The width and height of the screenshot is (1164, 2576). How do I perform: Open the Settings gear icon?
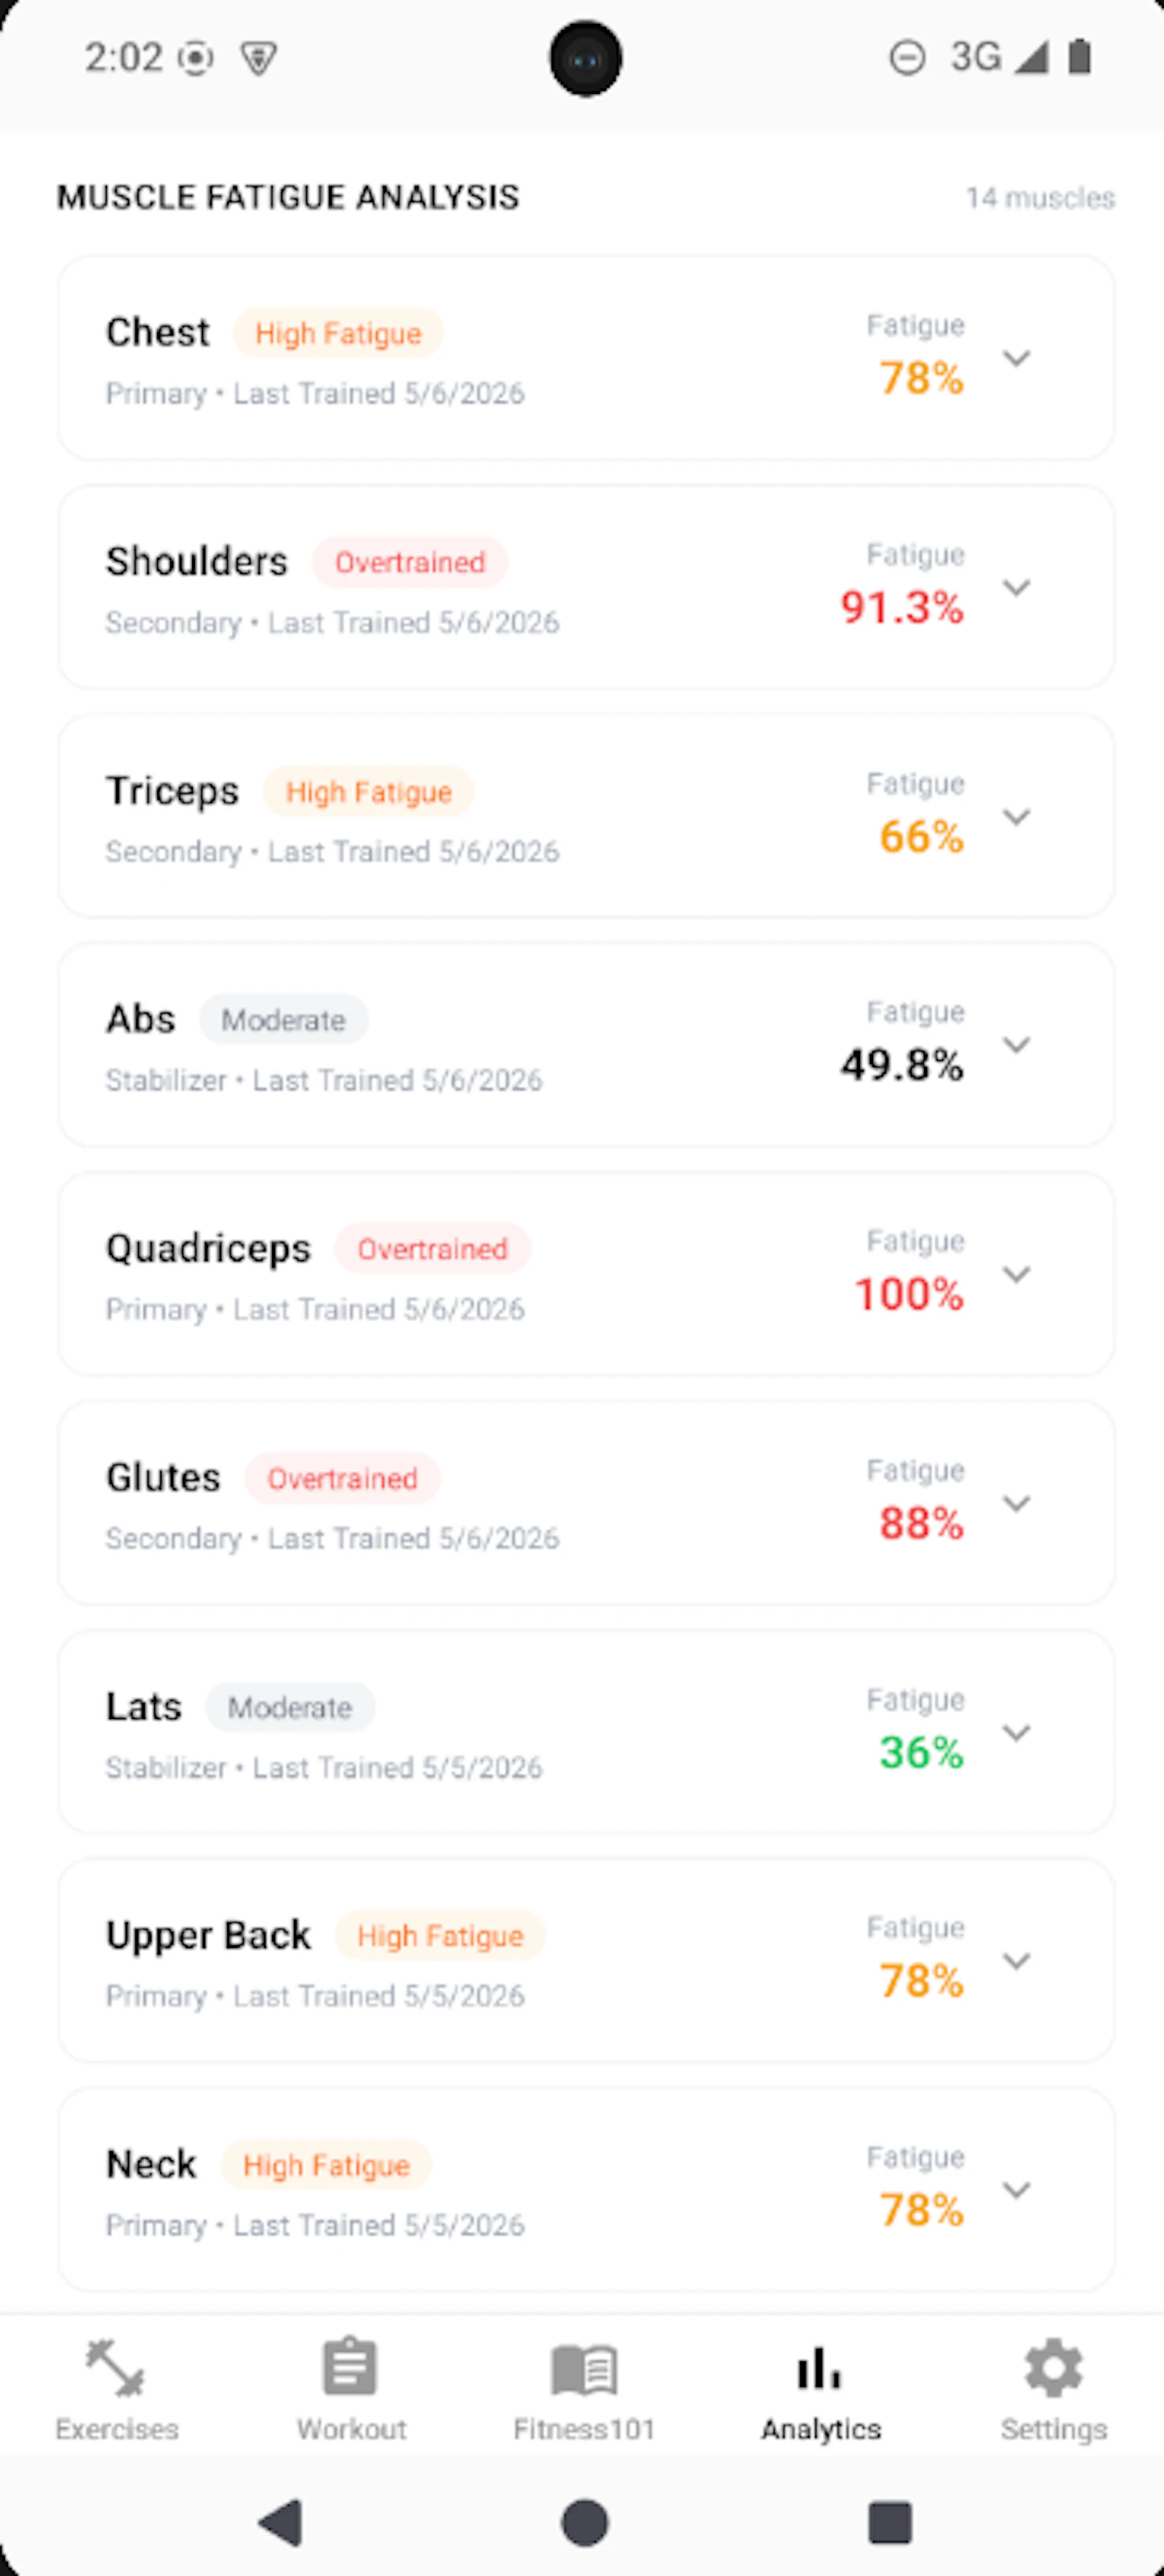tap(1054, 2368)
